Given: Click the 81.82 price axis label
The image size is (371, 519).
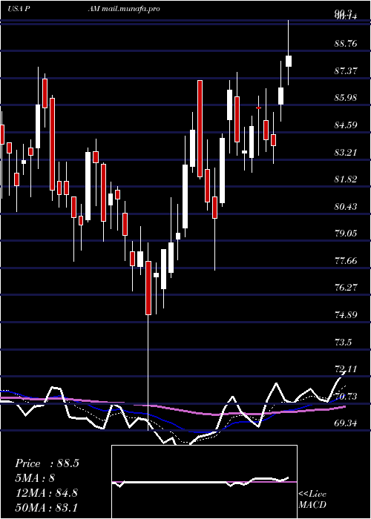Looking at the screenshot, I should coord(346,179).
